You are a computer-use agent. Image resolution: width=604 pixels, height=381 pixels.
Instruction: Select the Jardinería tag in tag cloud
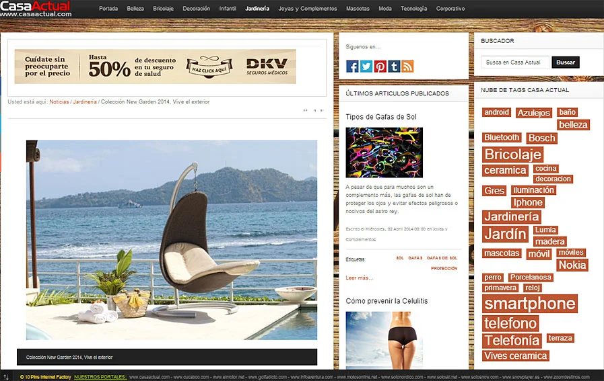(x=512, y=216)
